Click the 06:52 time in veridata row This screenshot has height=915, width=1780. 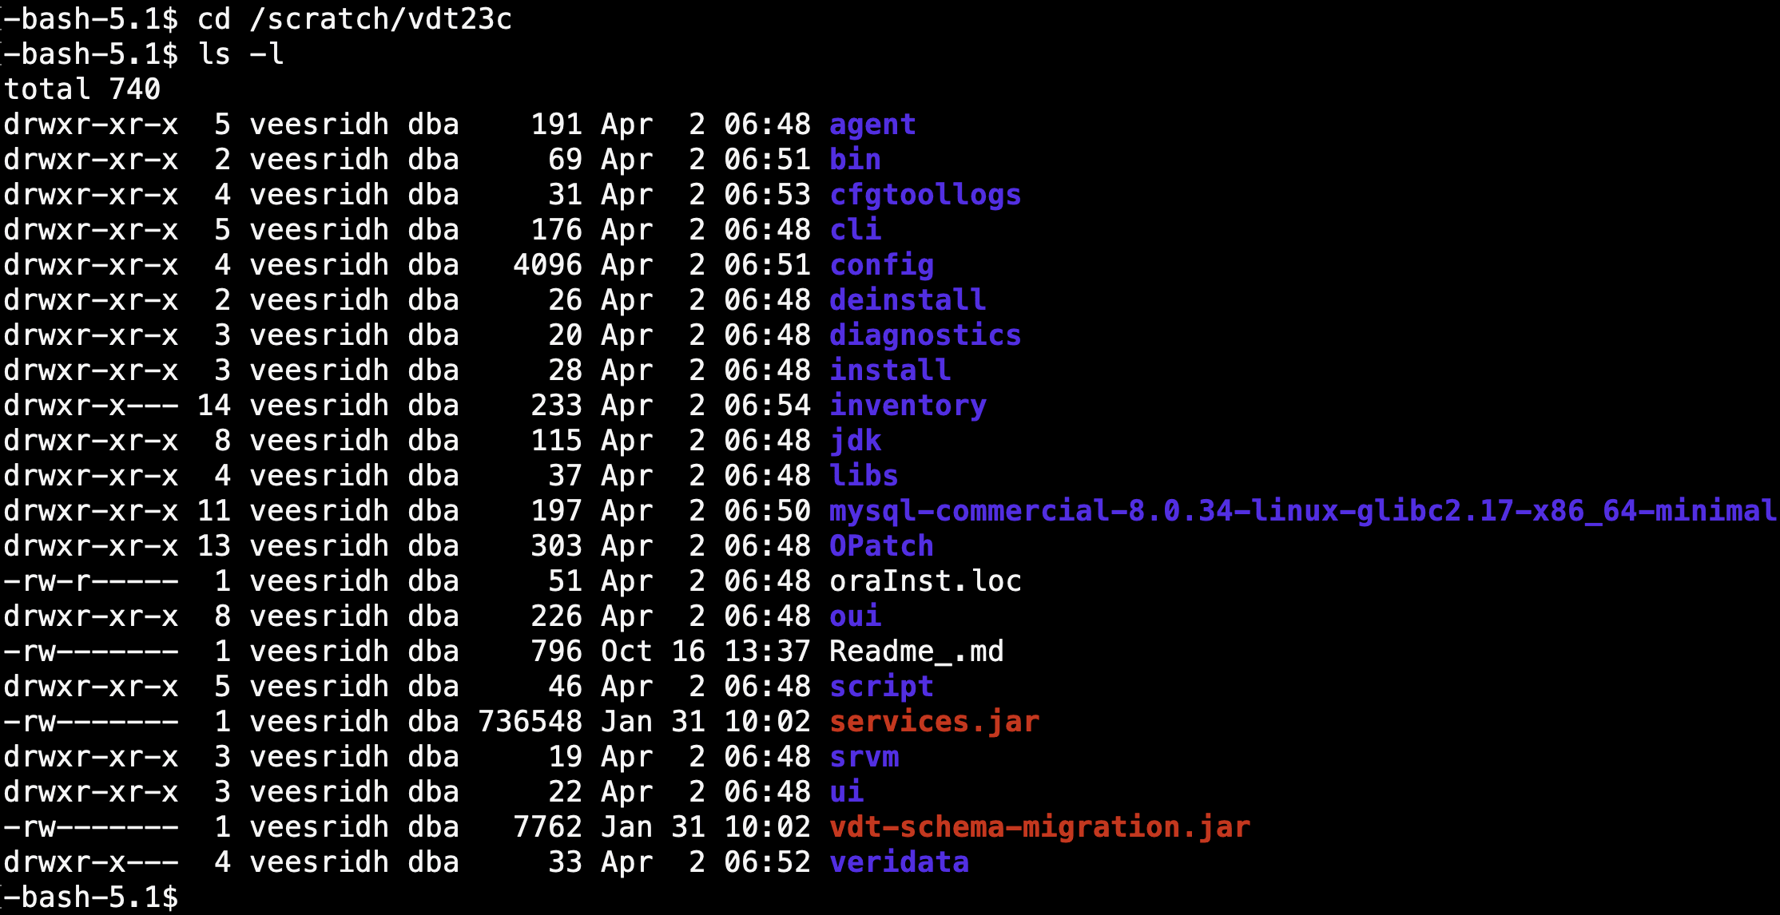[767, 862]
